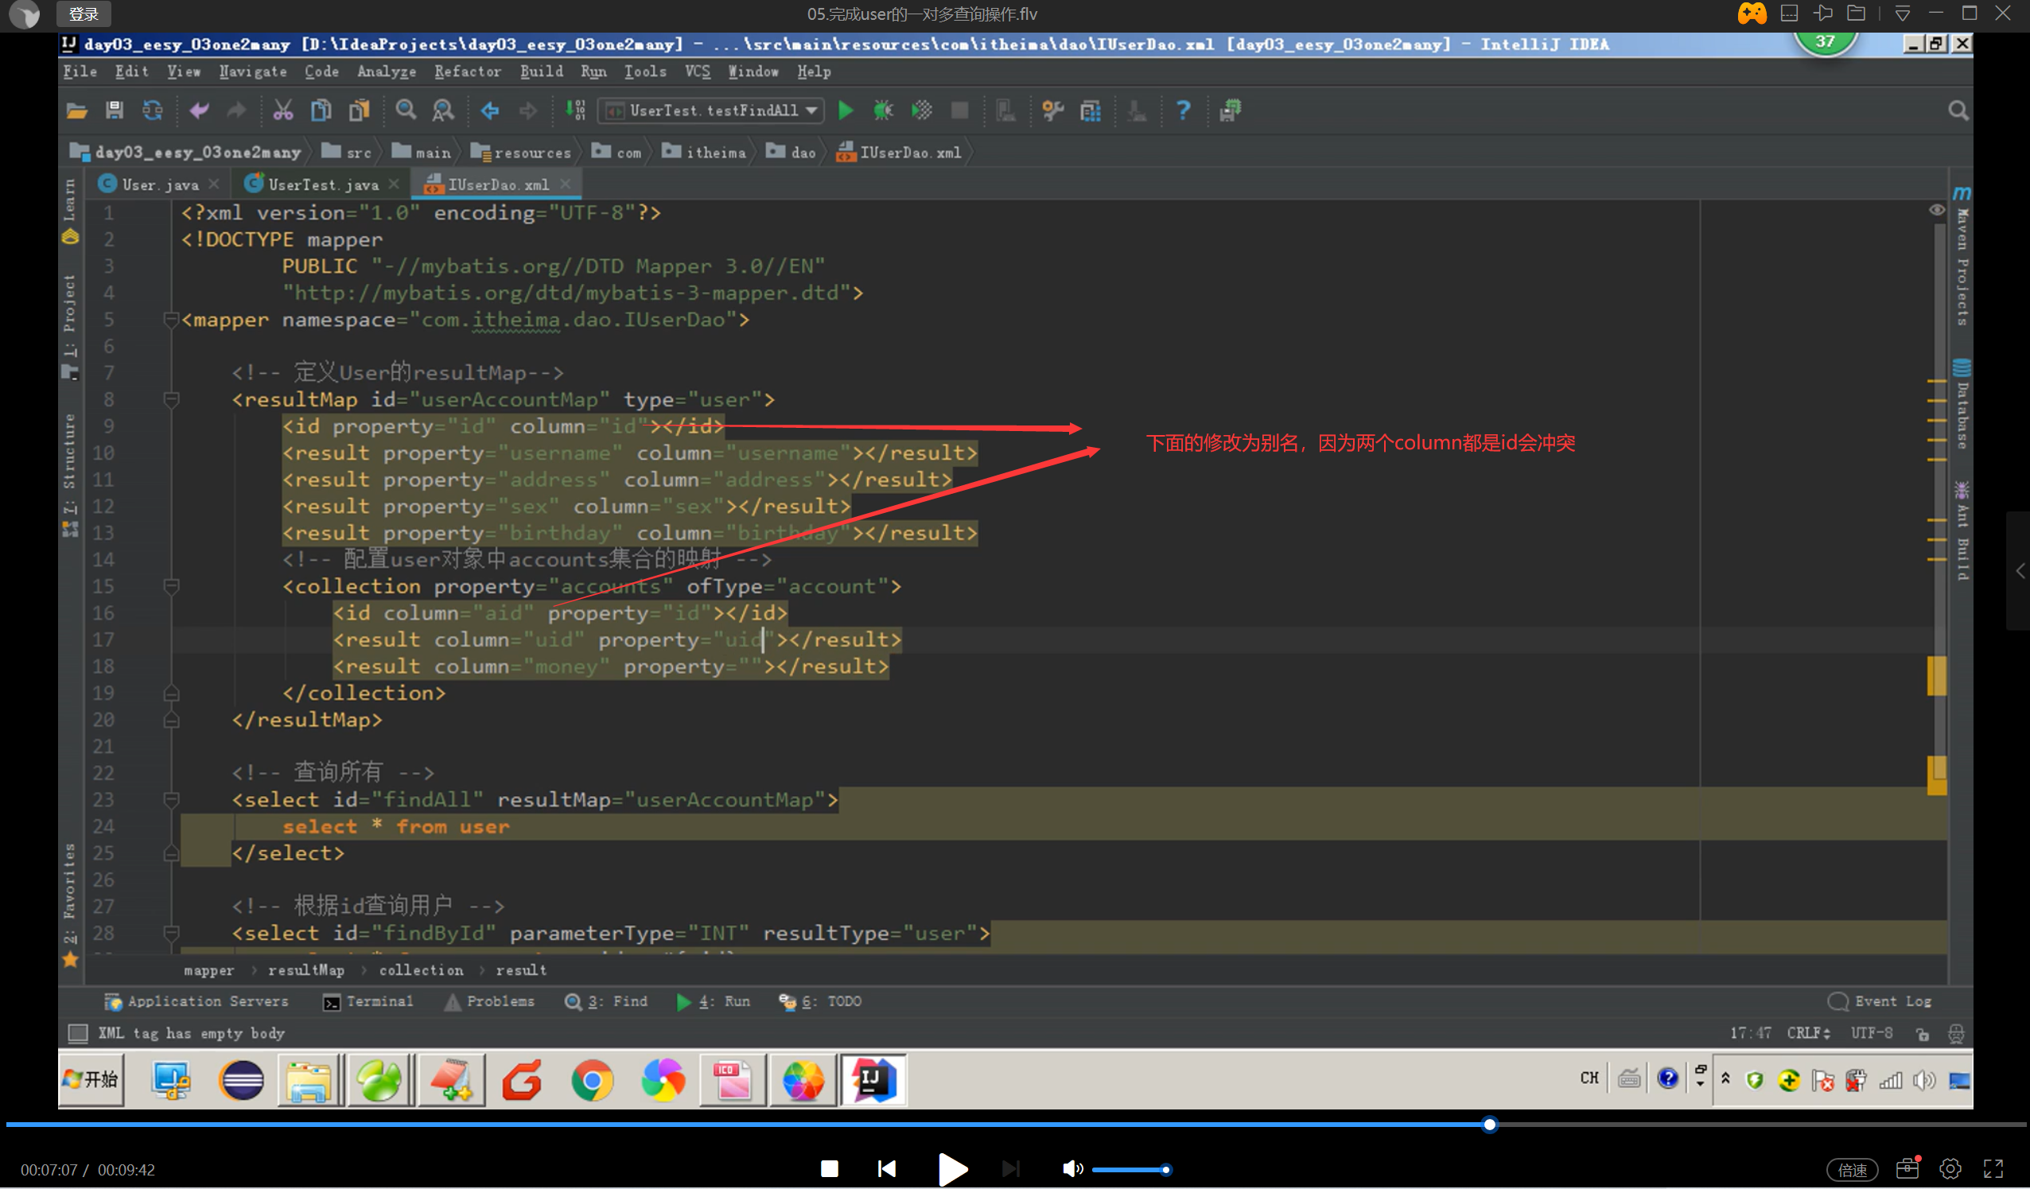
Task: Switch to the UserTest.java tab
Action: [322, 185]
